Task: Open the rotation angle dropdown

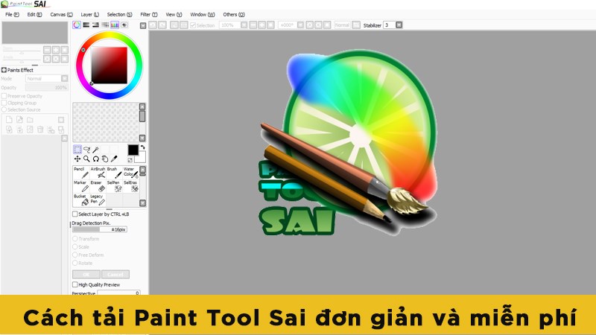Action: tap(300, 25)
